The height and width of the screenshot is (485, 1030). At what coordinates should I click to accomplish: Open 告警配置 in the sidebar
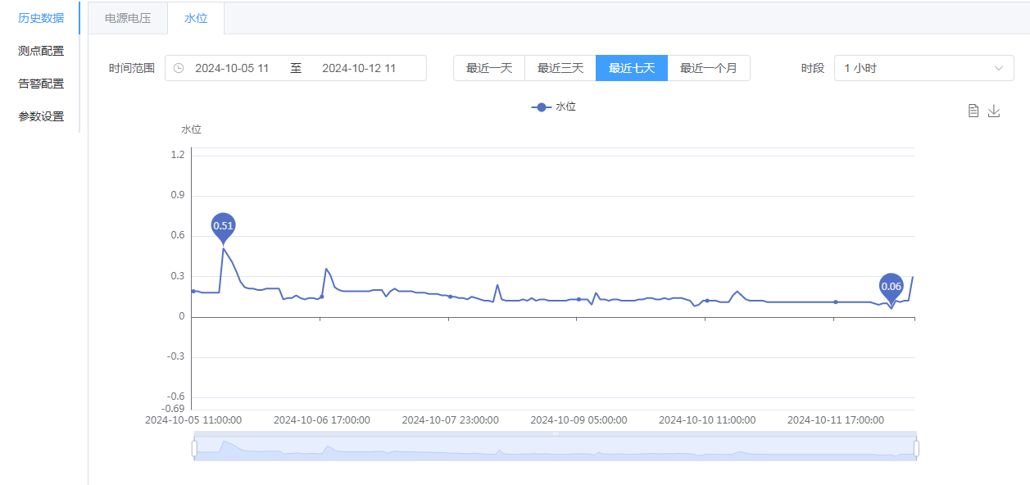41,84
